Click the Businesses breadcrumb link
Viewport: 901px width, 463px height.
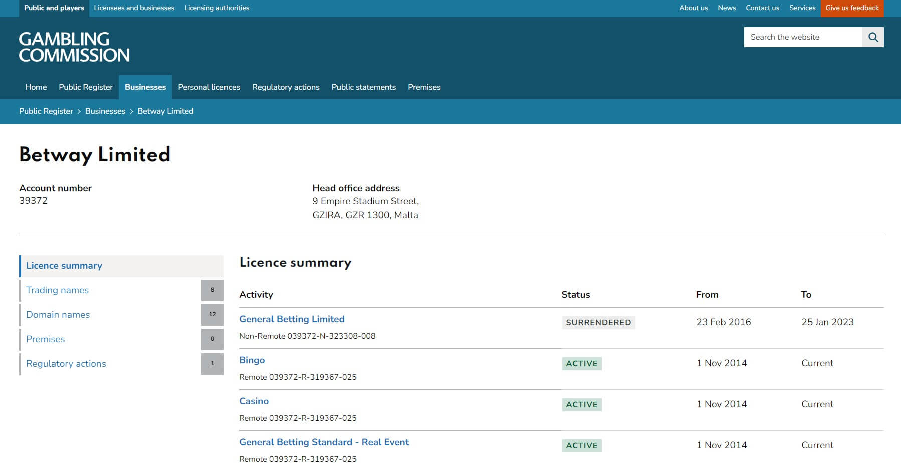coord(105,111)
